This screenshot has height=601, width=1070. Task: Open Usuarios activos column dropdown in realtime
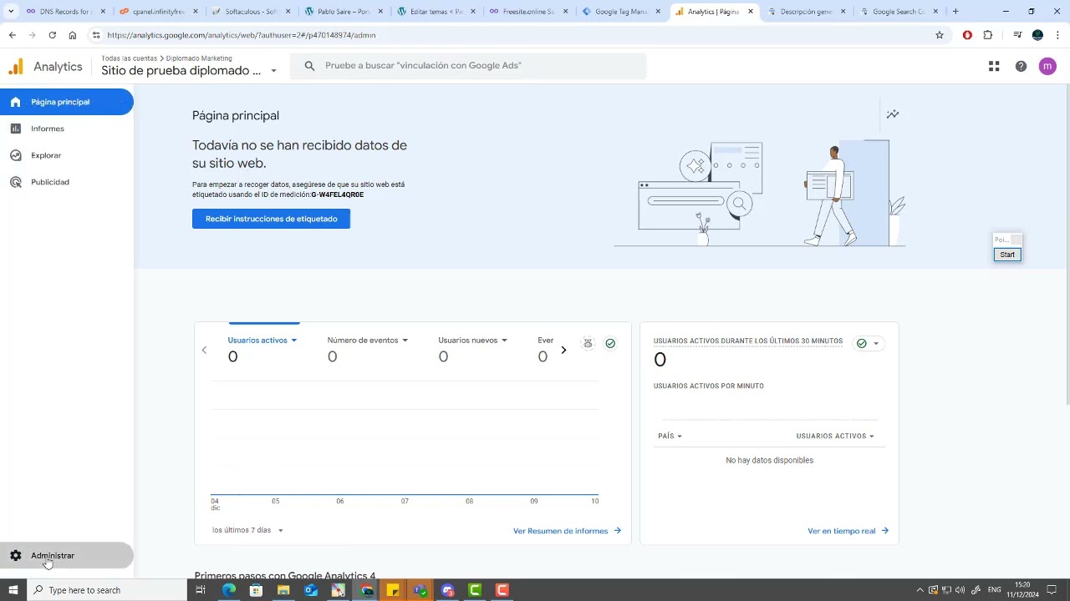tap(835, 436)
